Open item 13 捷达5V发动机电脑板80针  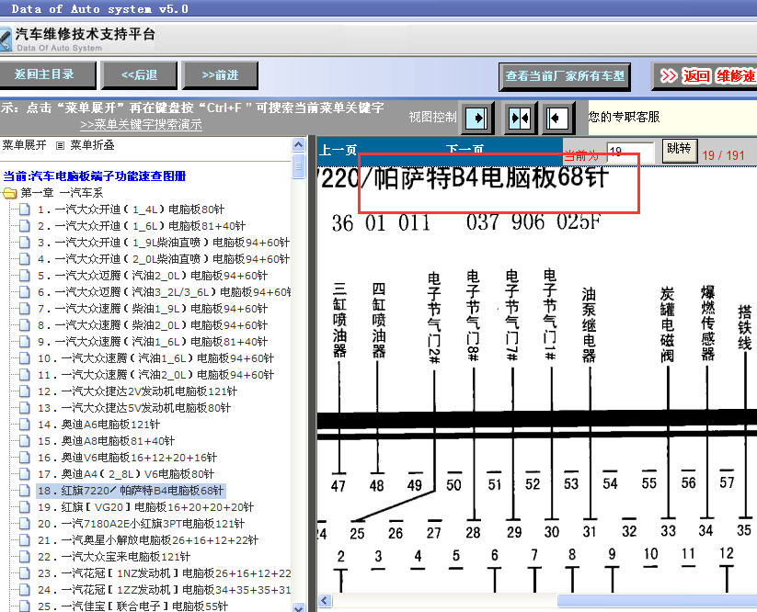coord(134,407)
